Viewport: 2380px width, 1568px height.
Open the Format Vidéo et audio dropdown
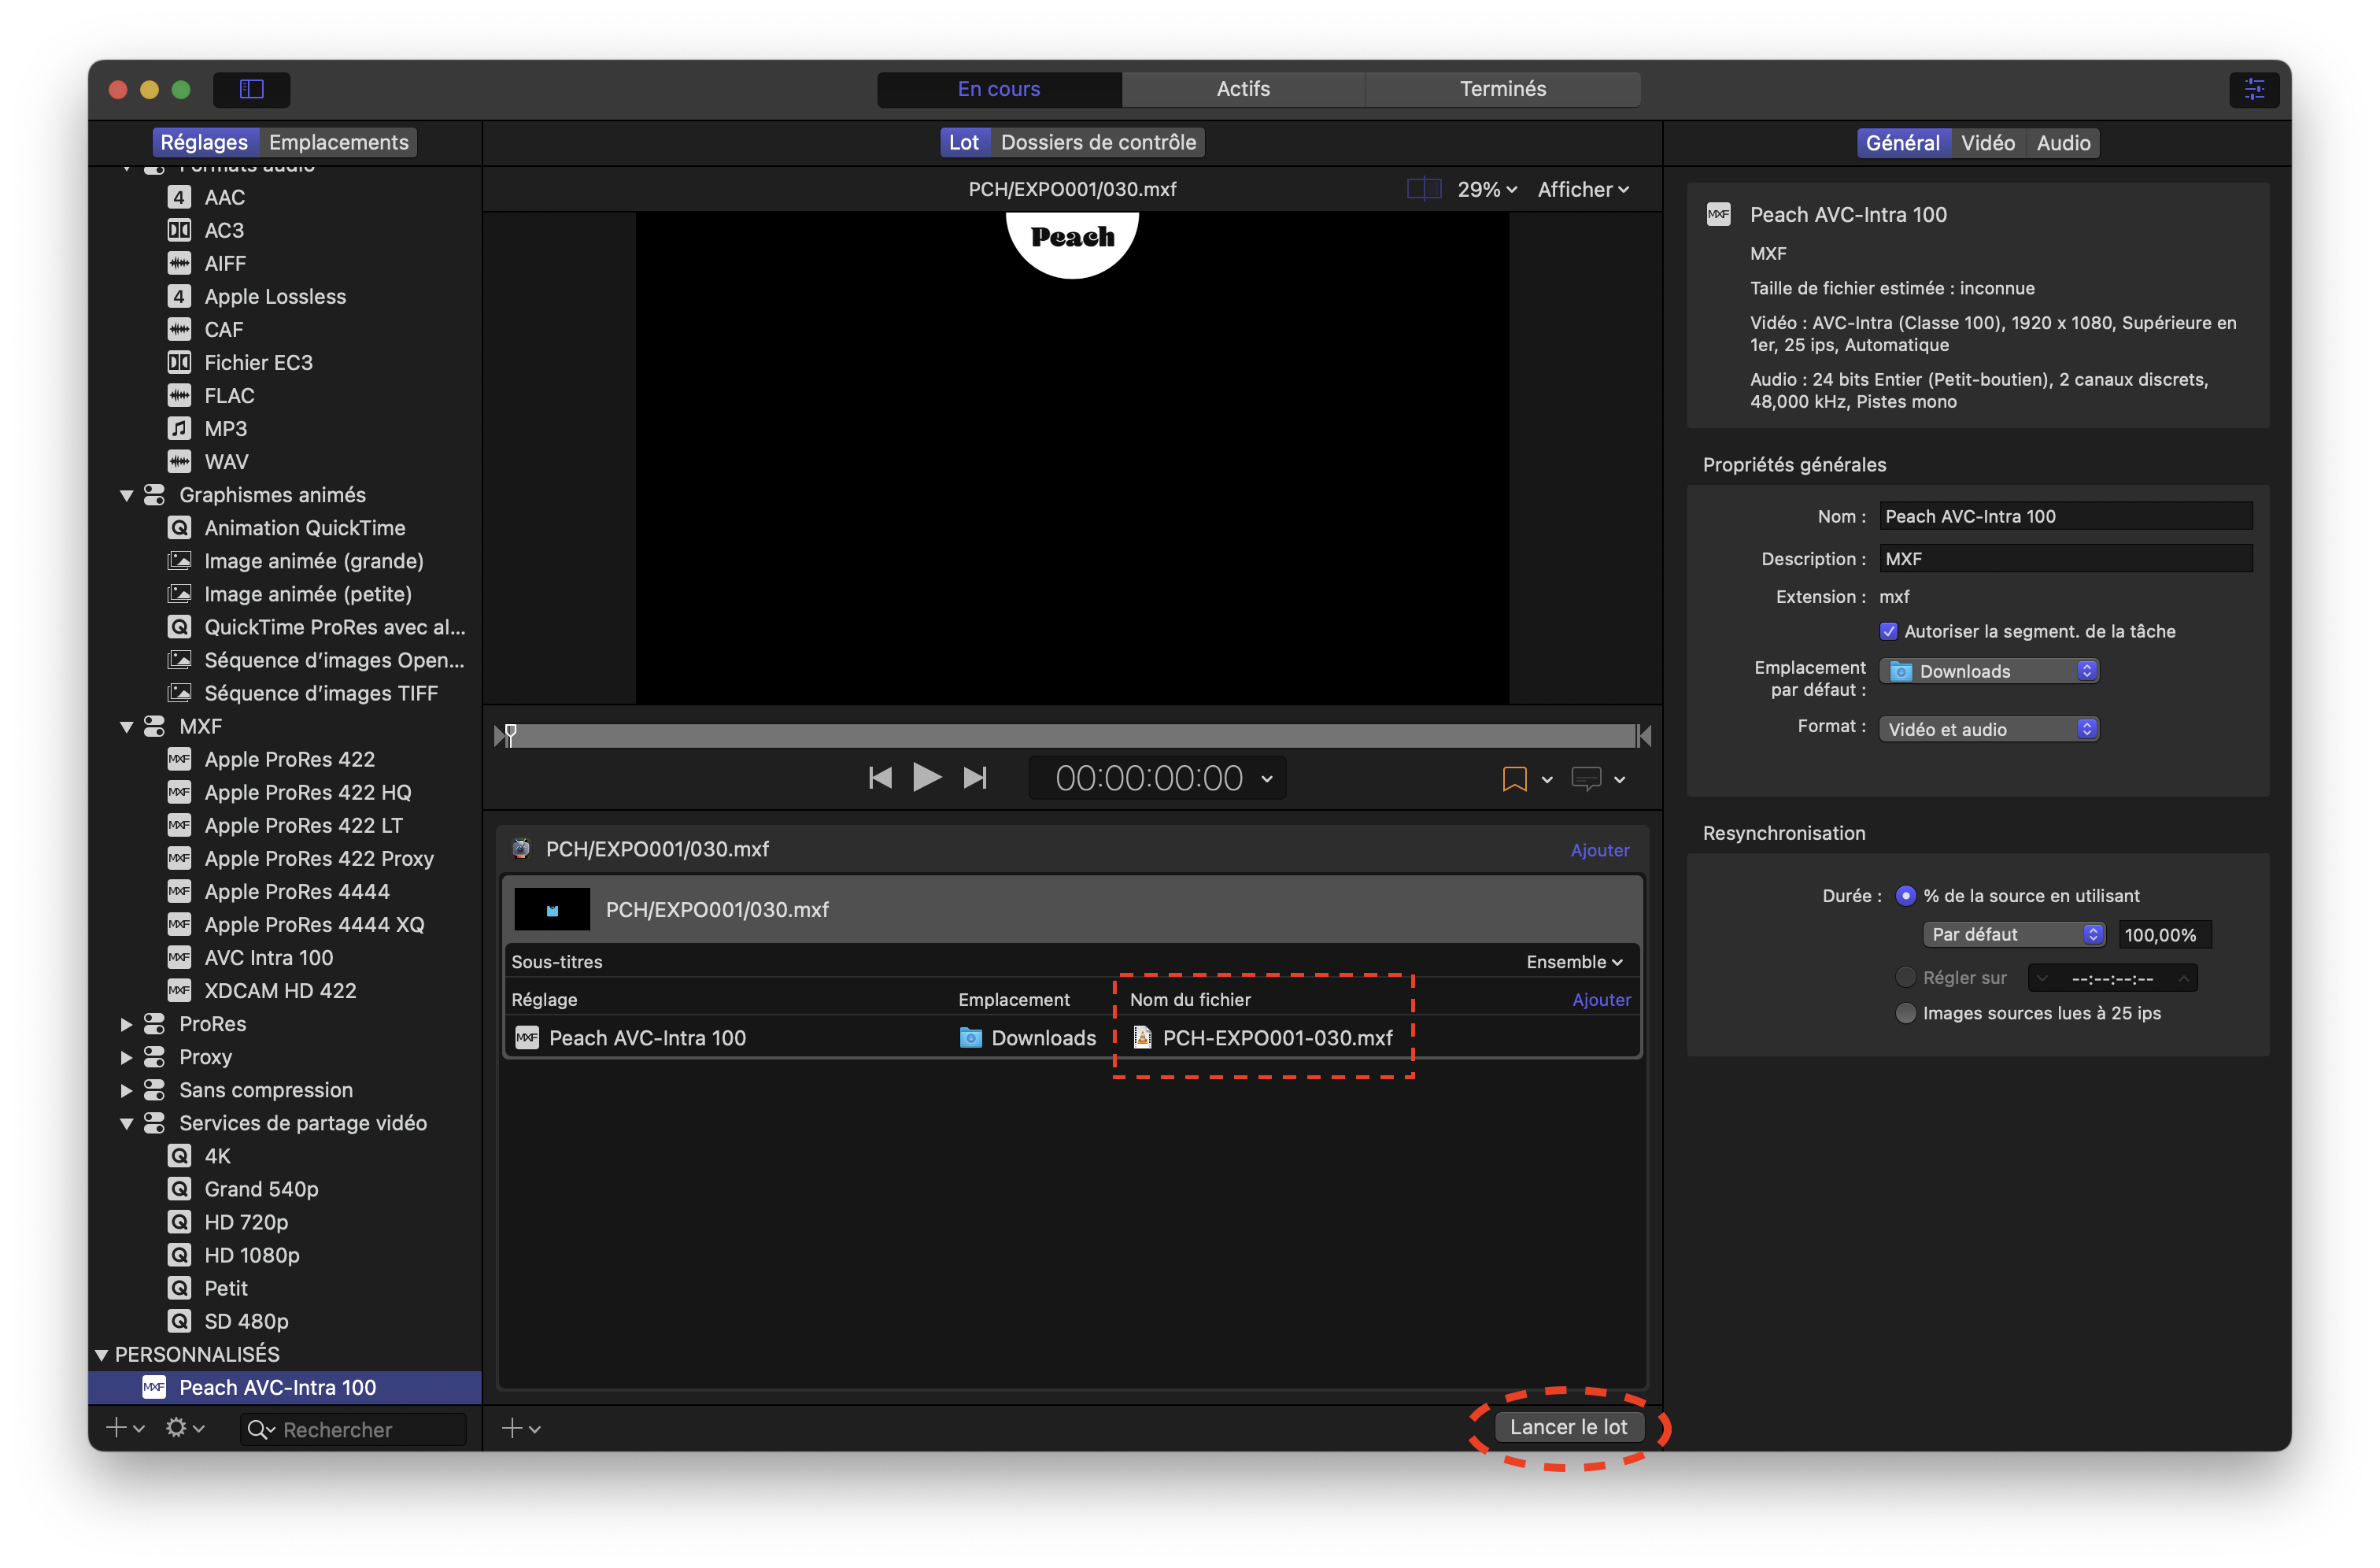click(x=1989, y=729)
